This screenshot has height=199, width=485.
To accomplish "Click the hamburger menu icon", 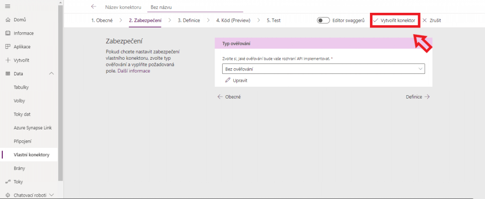I will 7,6.
